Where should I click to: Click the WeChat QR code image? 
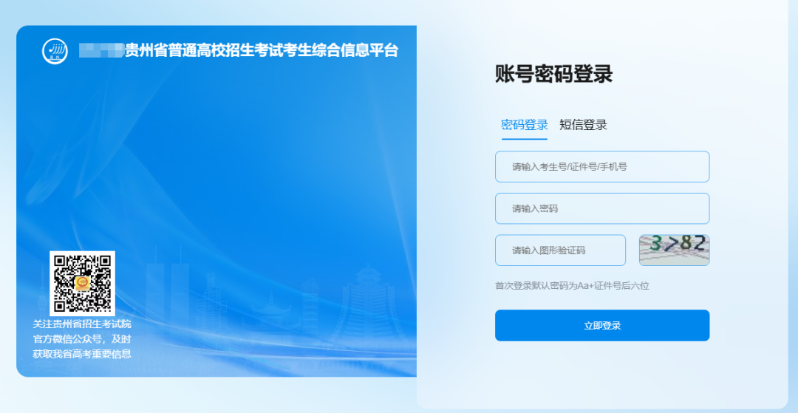tap(83, 283)
